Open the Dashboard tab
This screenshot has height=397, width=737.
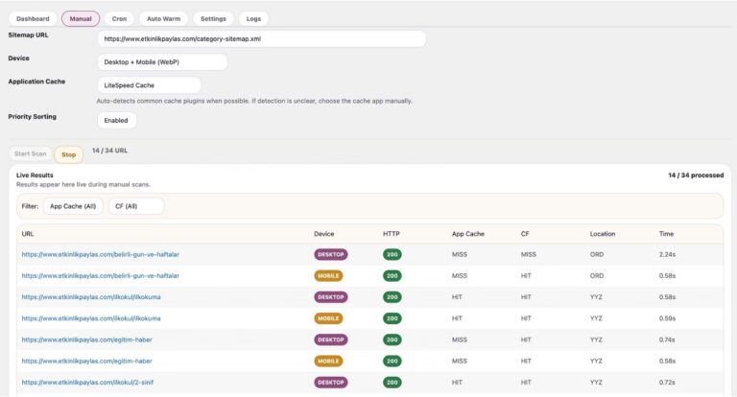pyautogui.click(x=33, y=19)
